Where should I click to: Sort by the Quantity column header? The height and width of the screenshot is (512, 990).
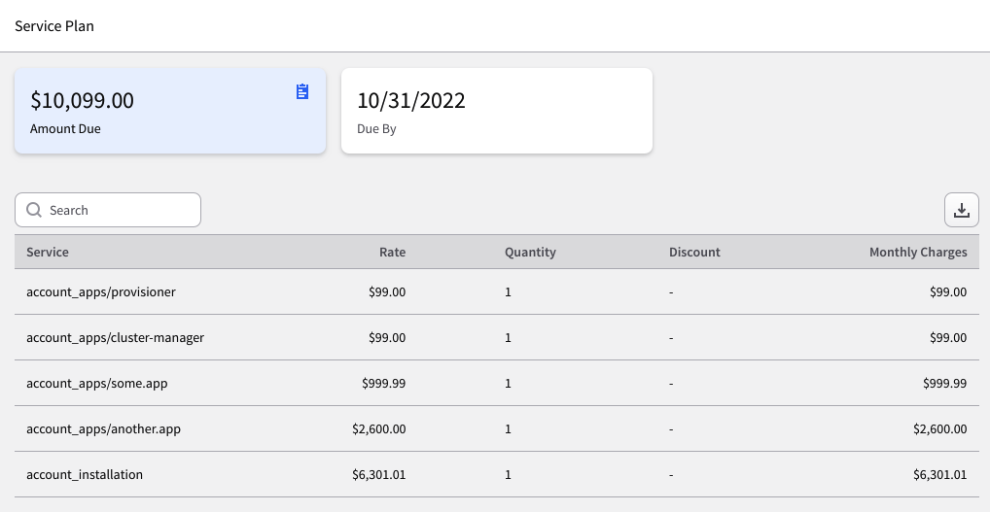click(530, 253)
